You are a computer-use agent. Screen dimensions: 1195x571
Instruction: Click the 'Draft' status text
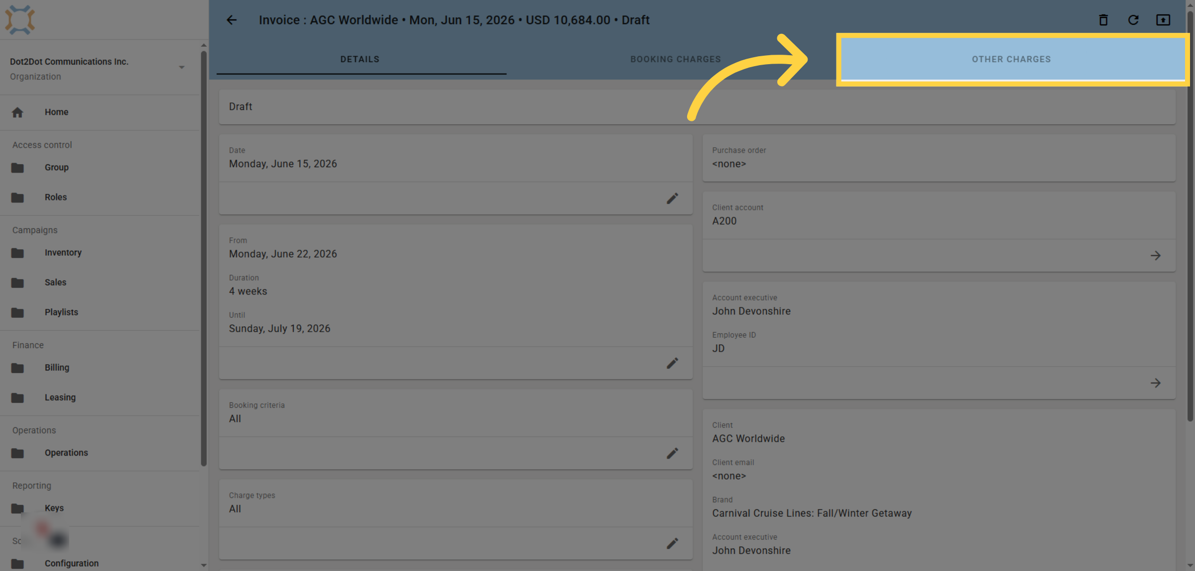coord(240,107)
